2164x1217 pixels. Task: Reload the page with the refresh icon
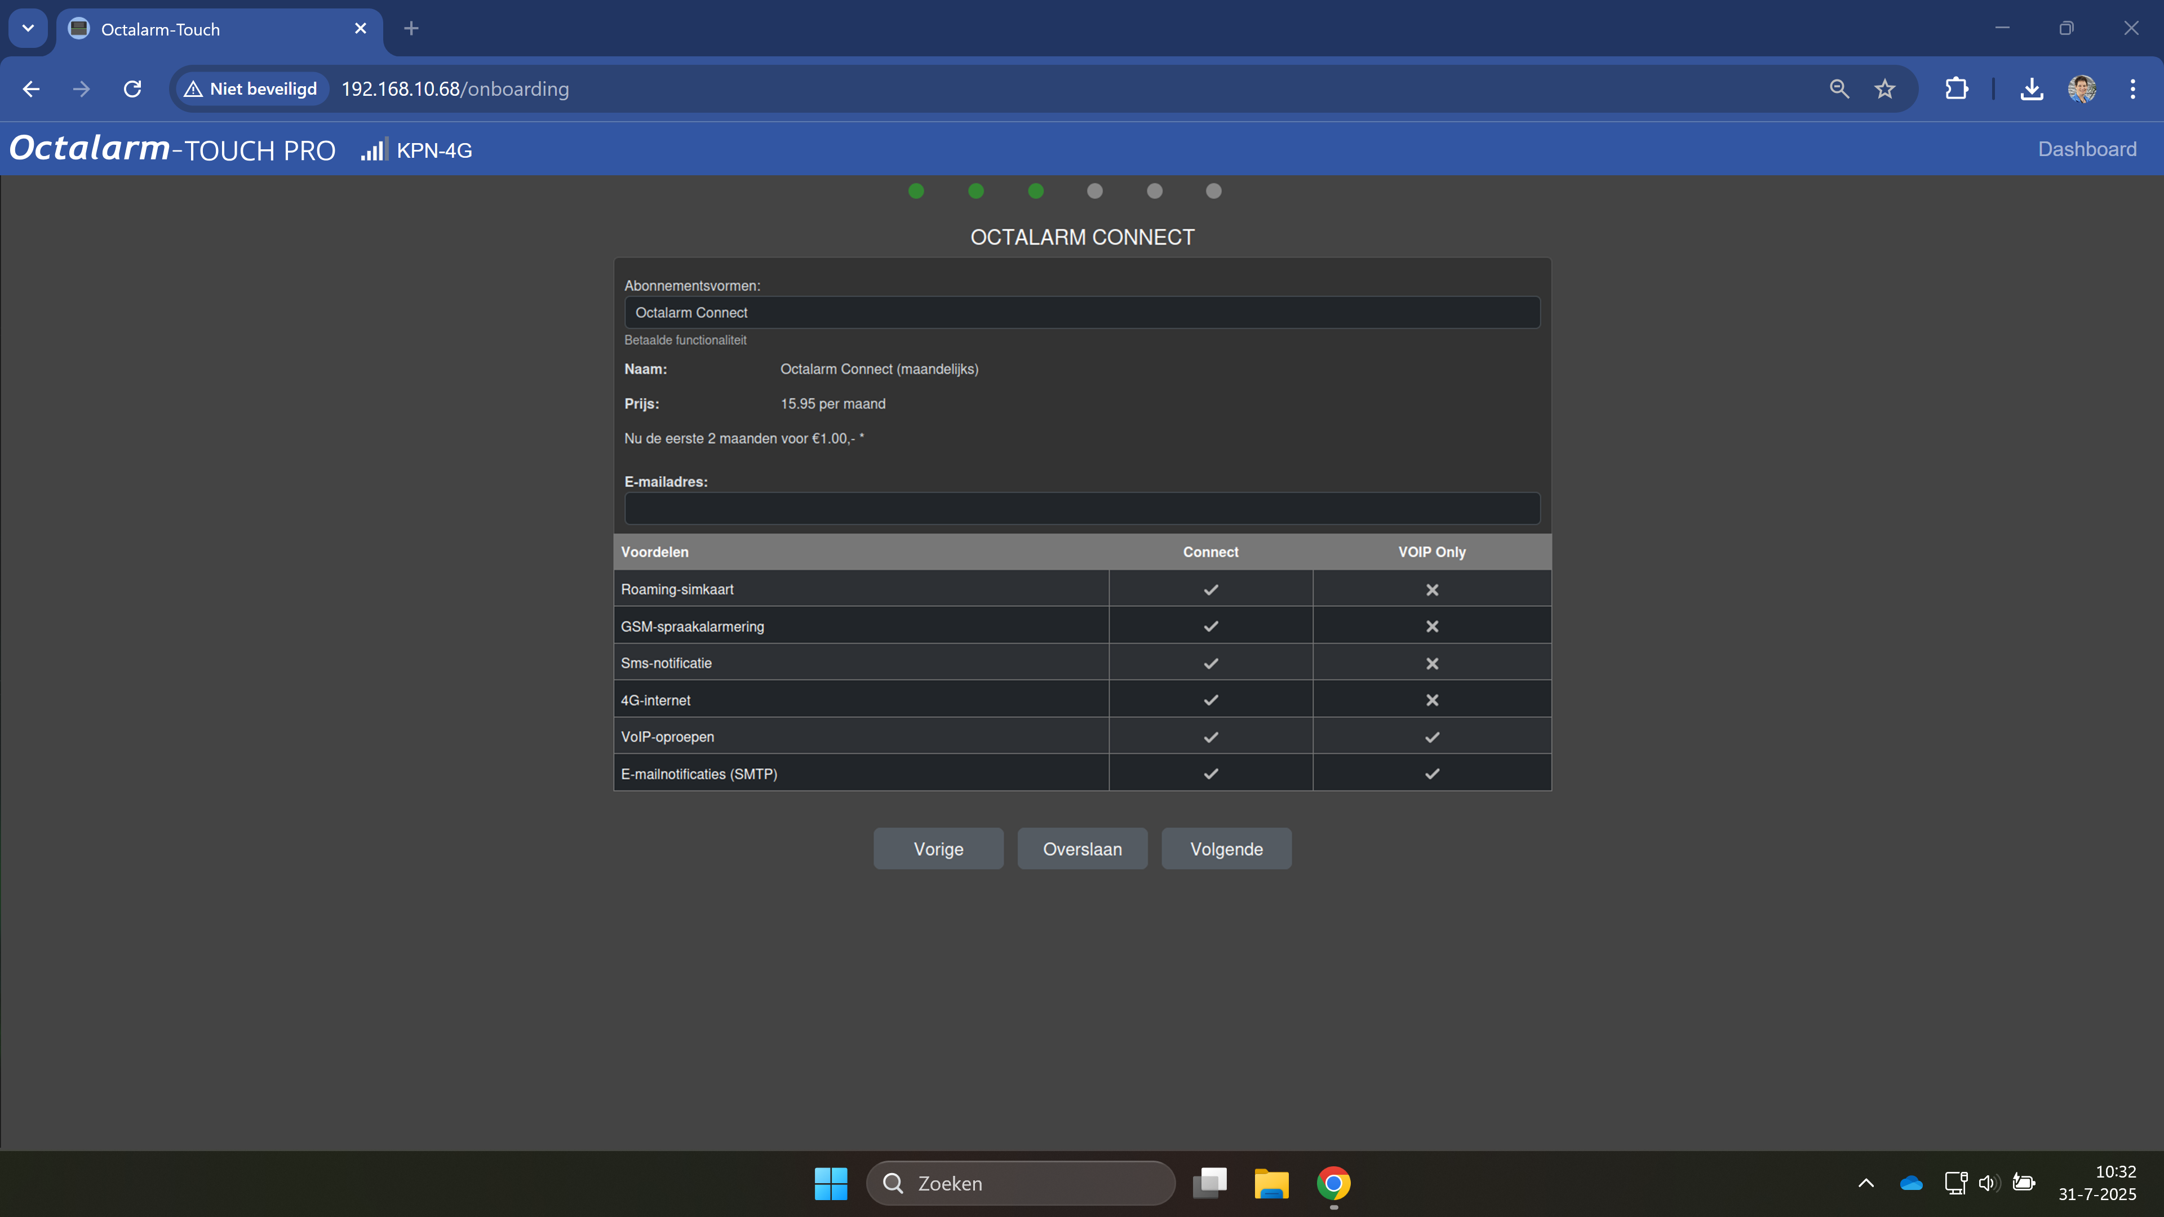(x=133, y=89)
